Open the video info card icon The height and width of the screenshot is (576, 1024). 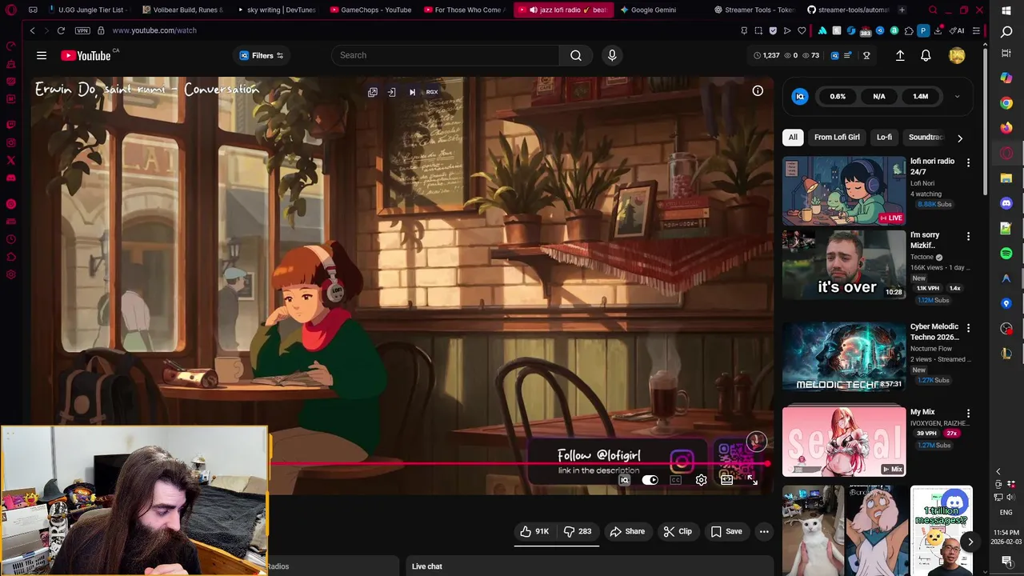point(758,90)
